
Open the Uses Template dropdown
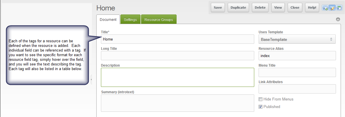[x=297, y=39]
